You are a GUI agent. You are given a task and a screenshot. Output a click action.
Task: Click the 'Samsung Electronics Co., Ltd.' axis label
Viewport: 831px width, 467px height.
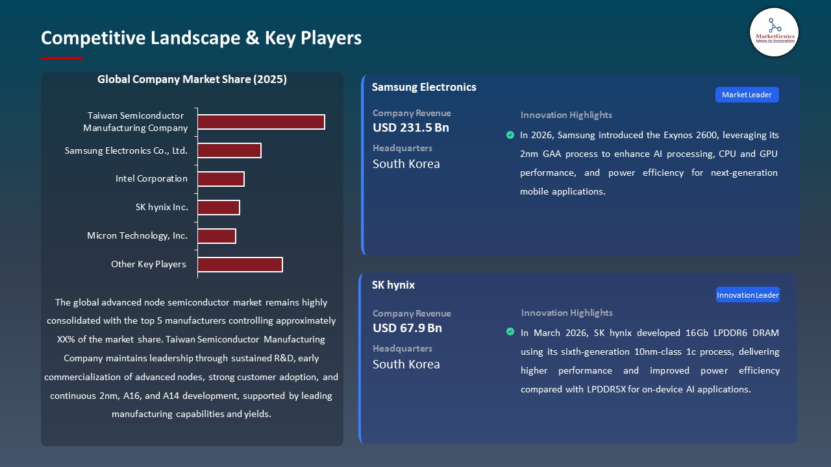tap(127, 150)
